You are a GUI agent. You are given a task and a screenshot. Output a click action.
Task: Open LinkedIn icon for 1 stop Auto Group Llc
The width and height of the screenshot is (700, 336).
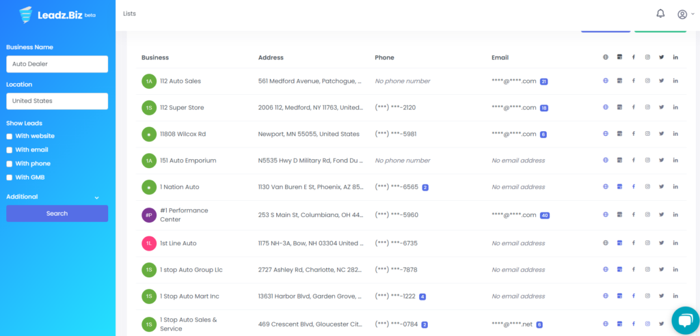[675, 269]
